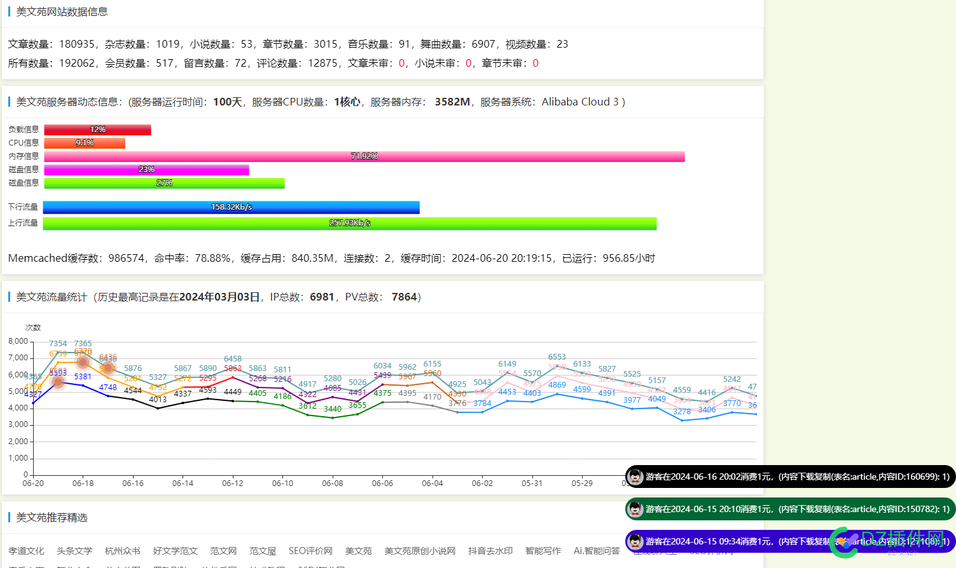Click the 服务器运行时间 100天 value
The width and height of the screenshot is (956, 568).
tap(228, 102)
